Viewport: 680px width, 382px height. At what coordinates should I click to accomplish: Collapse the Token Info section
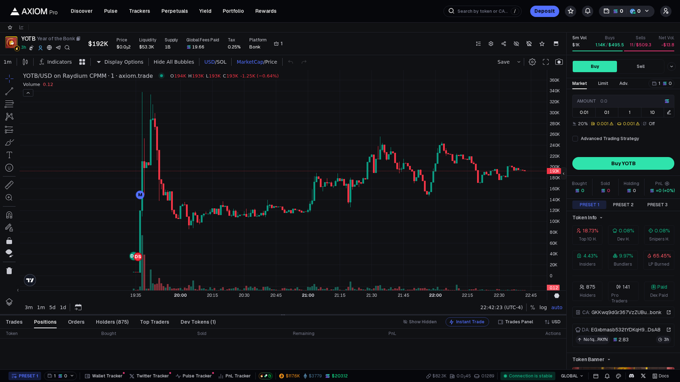[x=588, y=217]
